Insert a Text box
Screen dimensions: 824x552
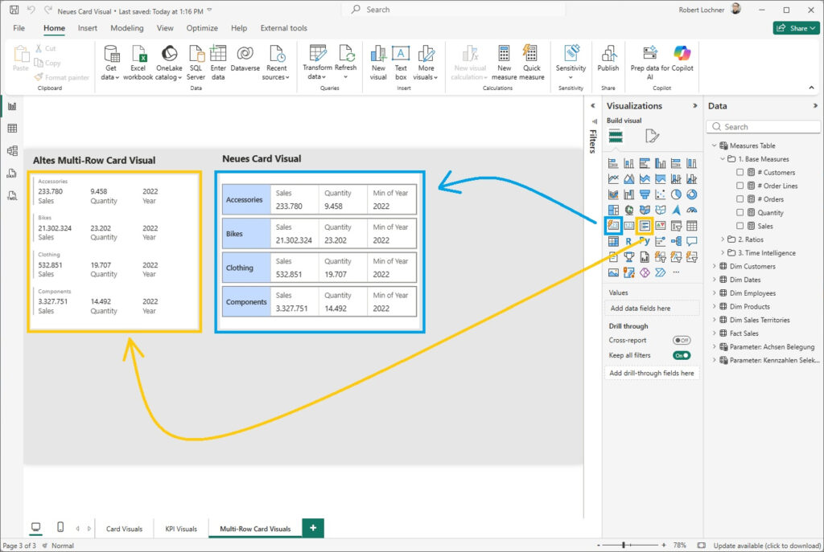click(x=401, y=54)
